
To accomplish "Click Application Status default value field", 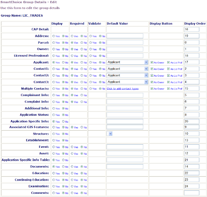I will [x=125, y=115].
